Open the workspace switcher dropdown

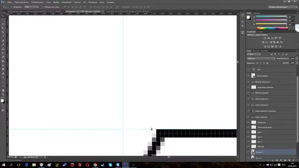[x=283, y=7]
